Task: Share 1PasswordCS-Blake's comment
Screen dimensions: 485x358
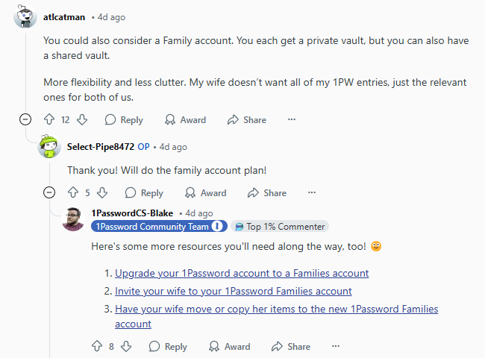Action: pyautogui.click(x=290, y=346)
